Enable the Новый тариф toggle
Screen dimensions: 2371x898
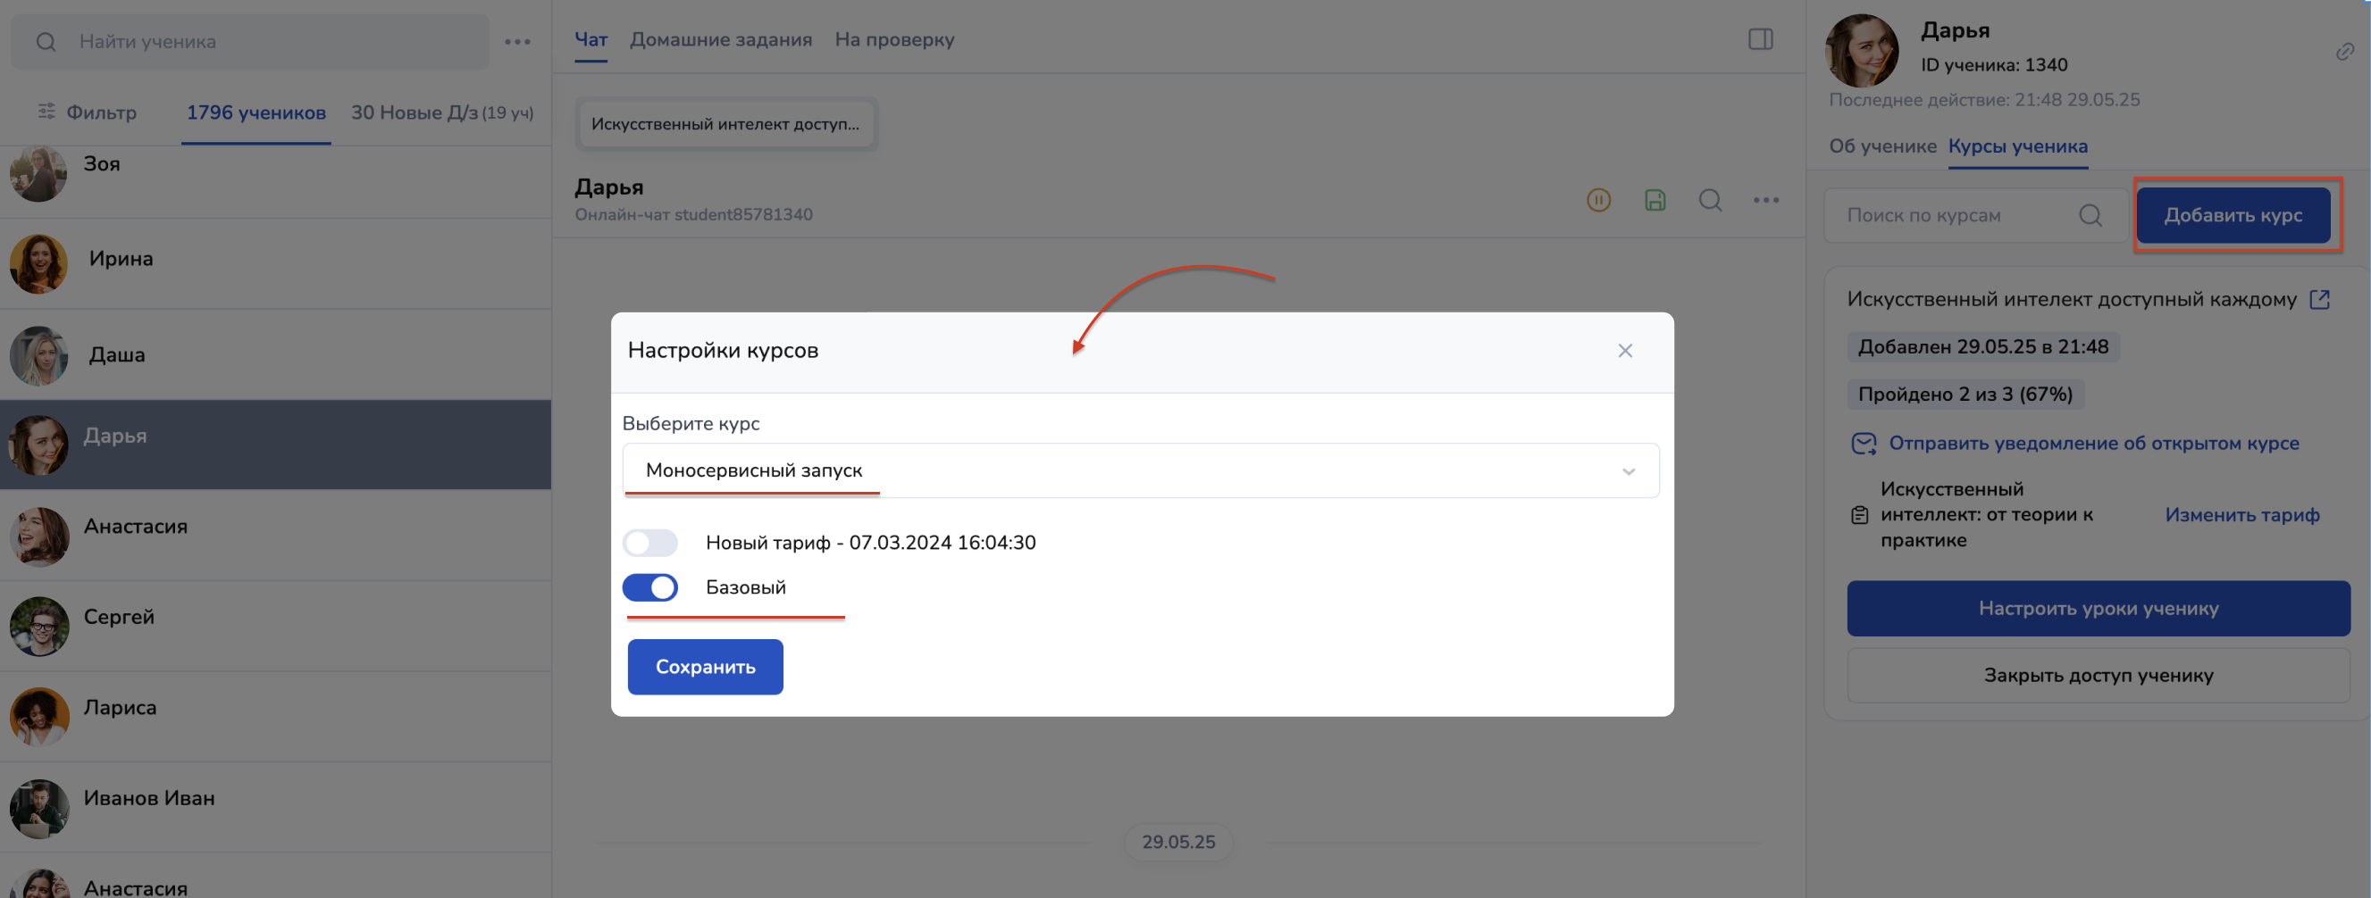[649, 543]
